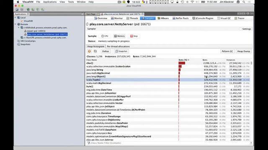Open the Applications menu
Viewport: 268px width, 150px height.
tap(50, 2)
